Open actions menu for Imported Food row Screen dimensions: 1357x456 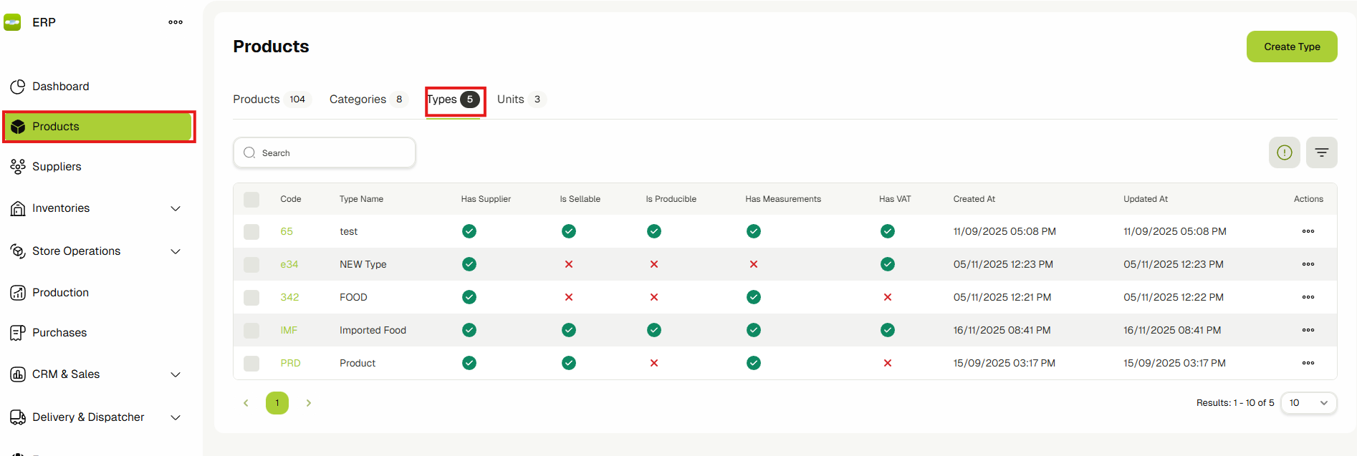(x=1308, y=330)
